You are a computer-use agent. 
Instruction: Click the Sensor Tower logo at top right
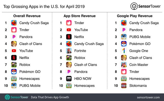click(x=145, y=6)
